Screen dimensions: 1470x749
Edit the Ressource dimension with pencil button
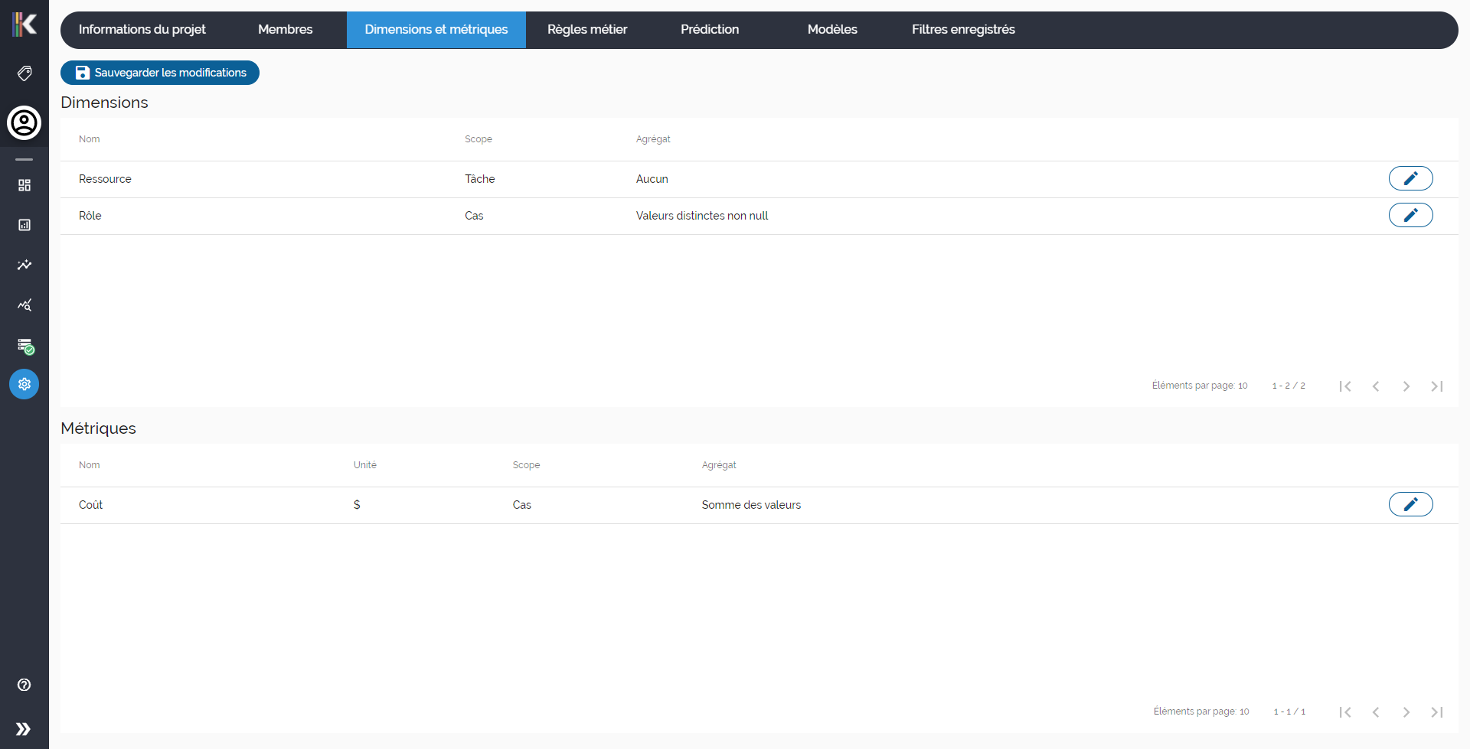coord(1411,178)
